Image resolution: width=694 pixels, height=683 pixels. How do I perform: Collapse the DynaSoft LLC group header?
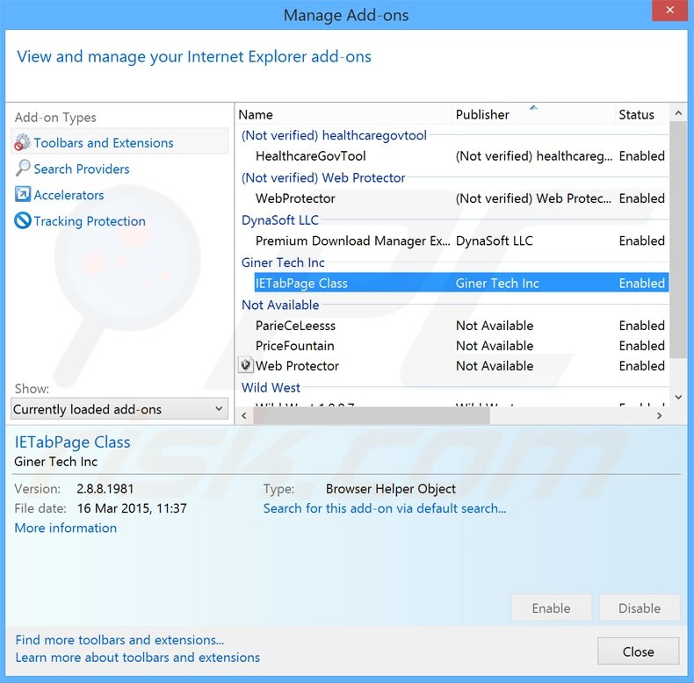(x=279, y=219)
